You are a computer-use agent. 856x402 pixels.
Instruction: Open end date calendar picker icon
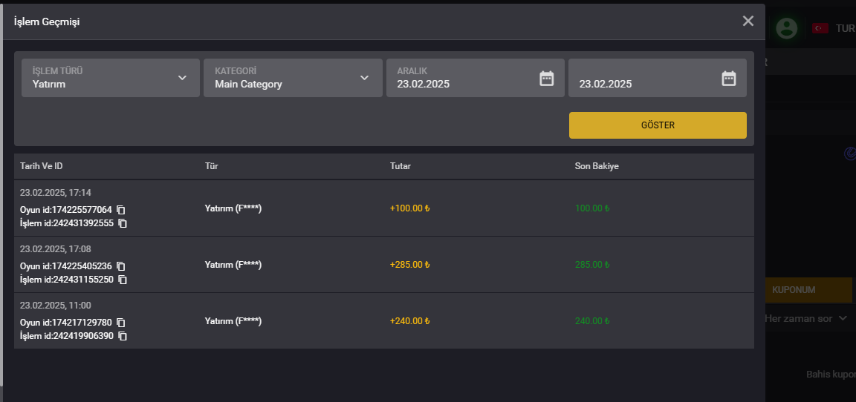click(729, 79)
